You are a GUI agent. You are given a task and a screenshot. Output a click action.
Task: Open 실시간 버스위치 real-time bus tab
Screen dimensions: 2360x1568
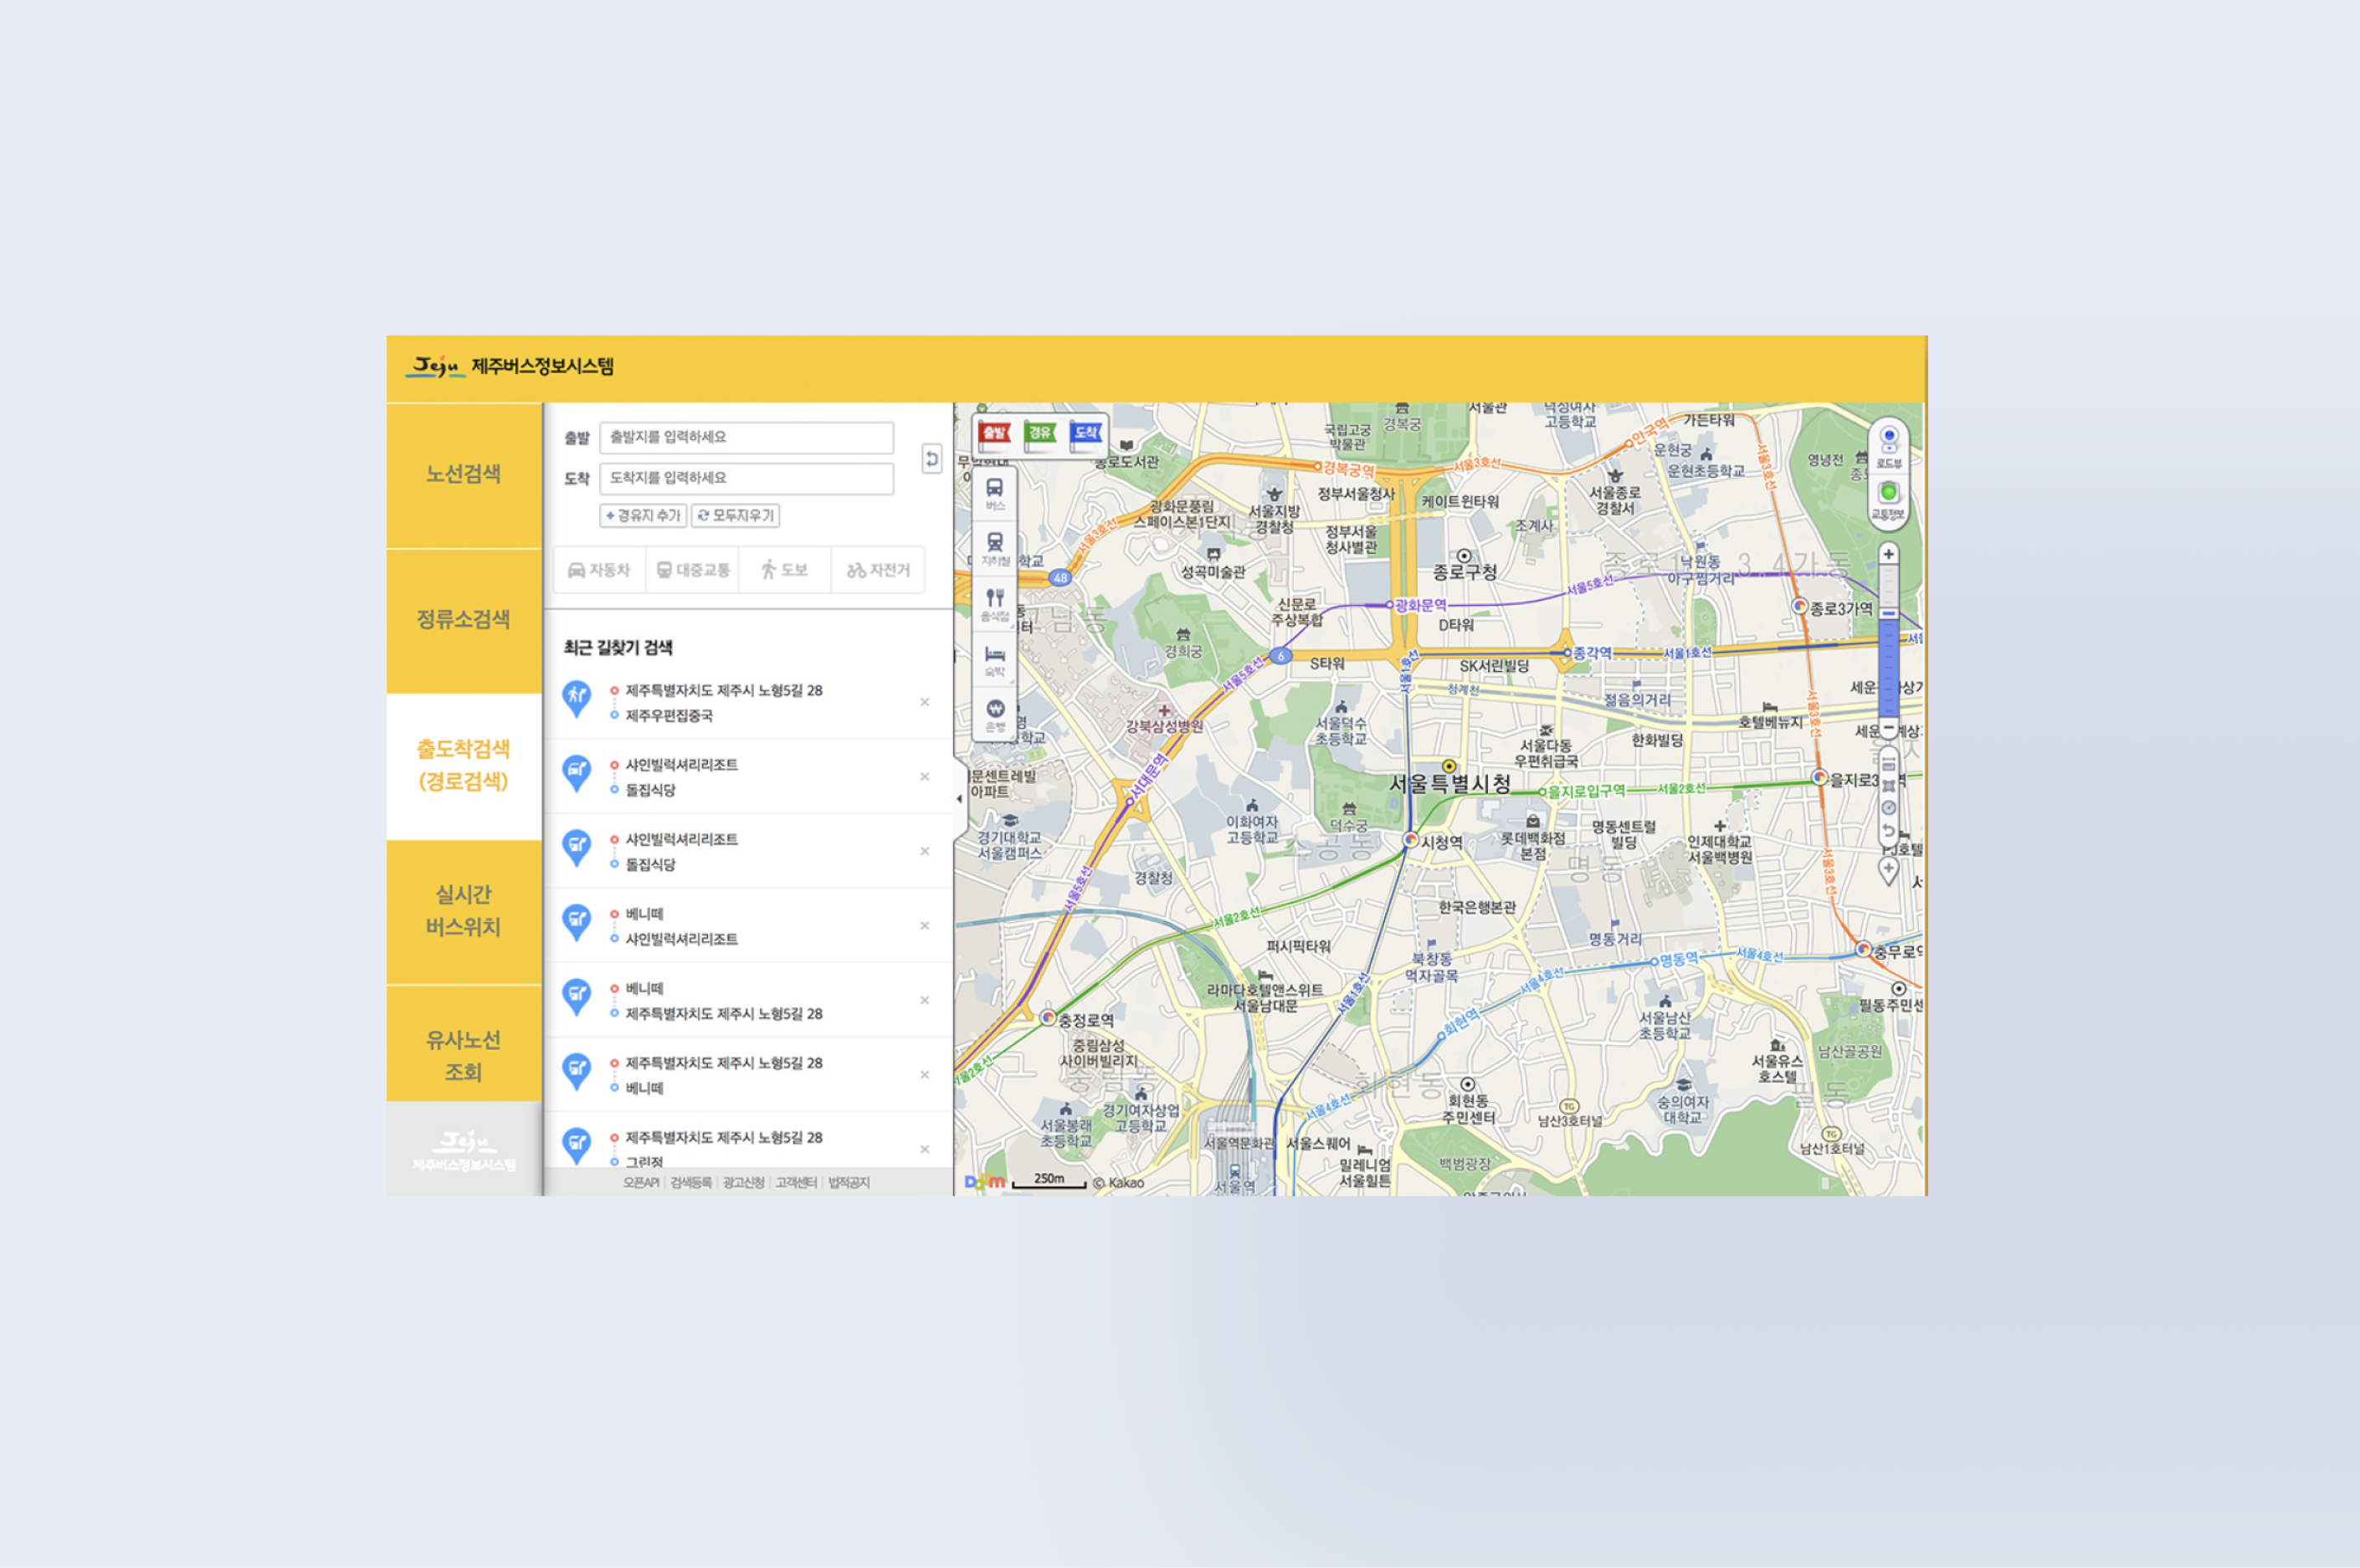[x=463, y=910]
